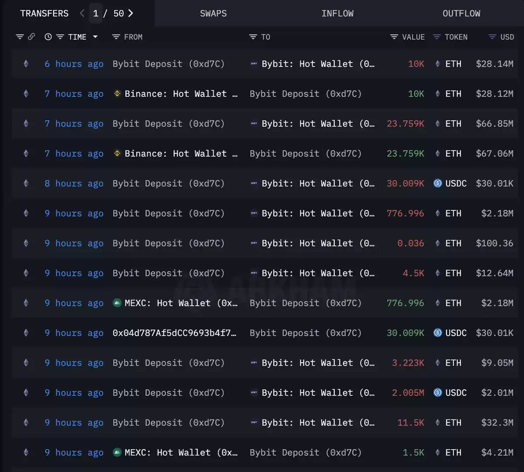The image size is (524, 472).
Task: Open Bybit: Hot Wallet recipient in the $100.36 row
Action: tap(318, 243)
